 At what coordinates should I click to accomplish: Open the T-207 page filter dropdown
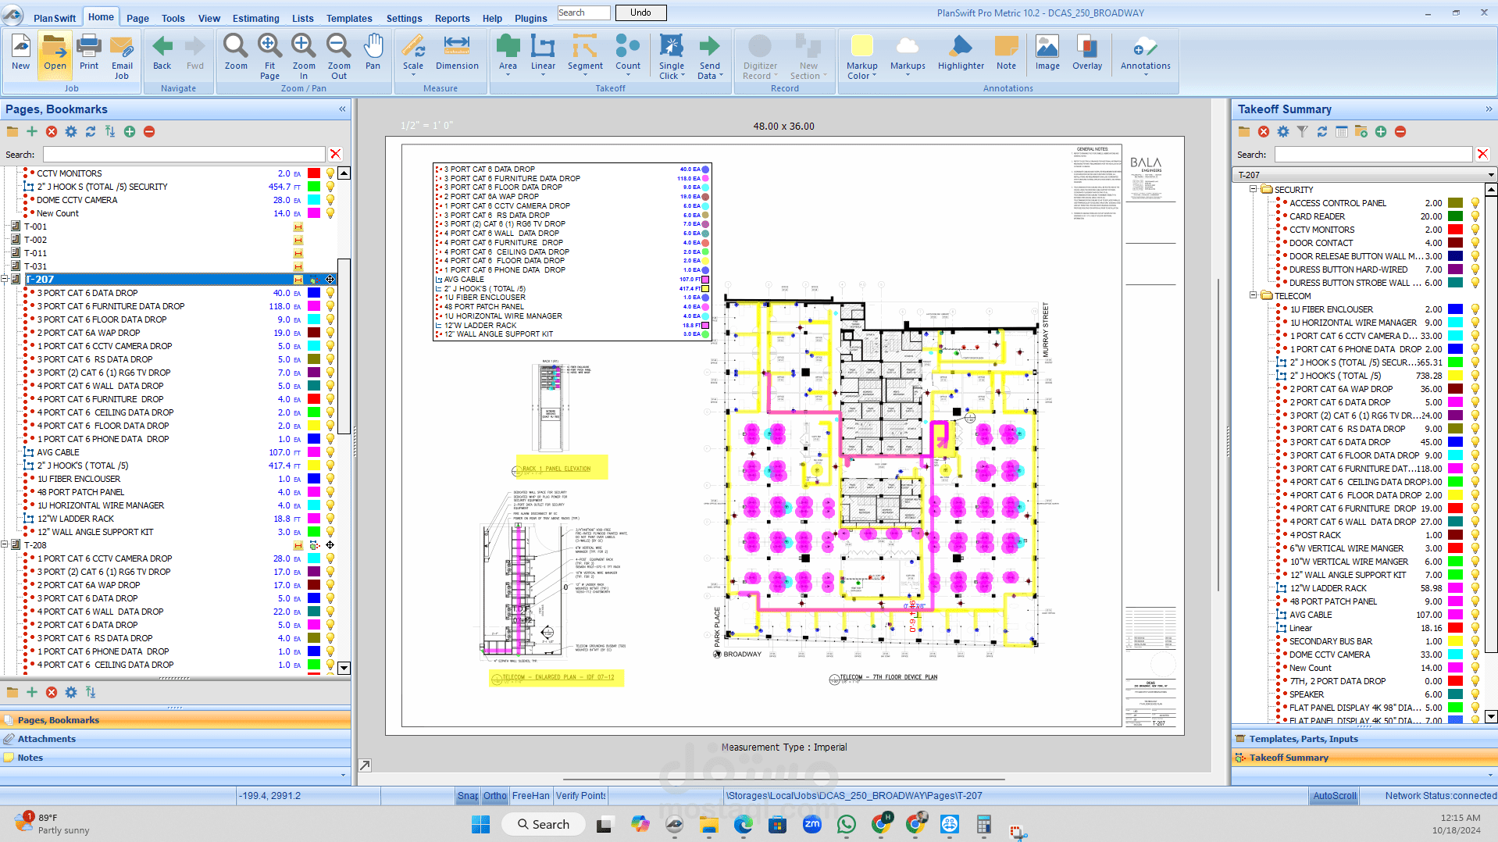[1490, 175]
